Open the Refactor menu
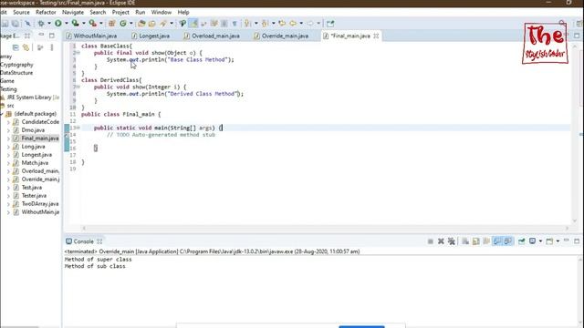584x328 pixels. click(46, 12)
